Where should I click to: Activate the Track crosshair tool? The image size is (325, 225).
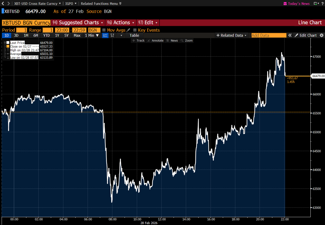click(x=139, y=40)
